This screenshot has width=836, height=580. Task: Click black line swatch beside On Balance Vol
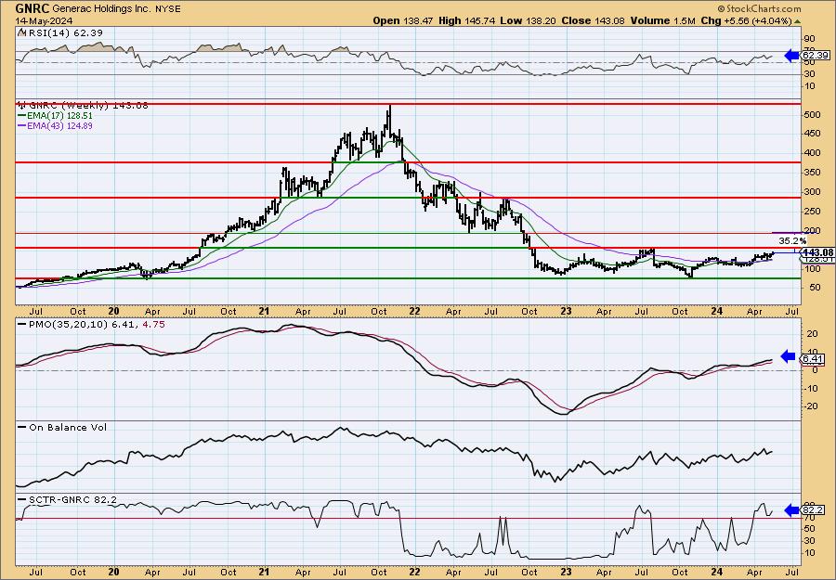(22, 427)
